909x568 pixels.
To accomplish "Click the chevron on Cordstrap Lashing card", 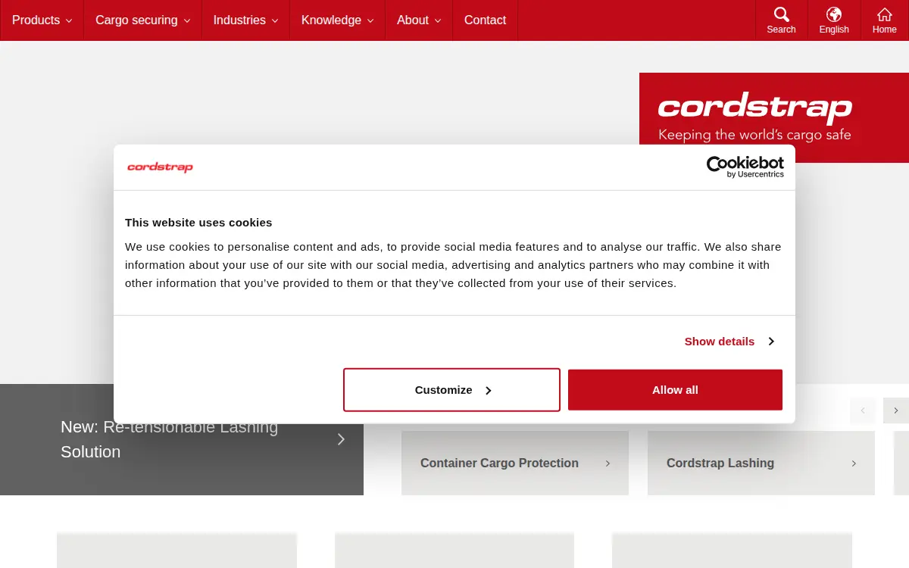I will (854, 463).
